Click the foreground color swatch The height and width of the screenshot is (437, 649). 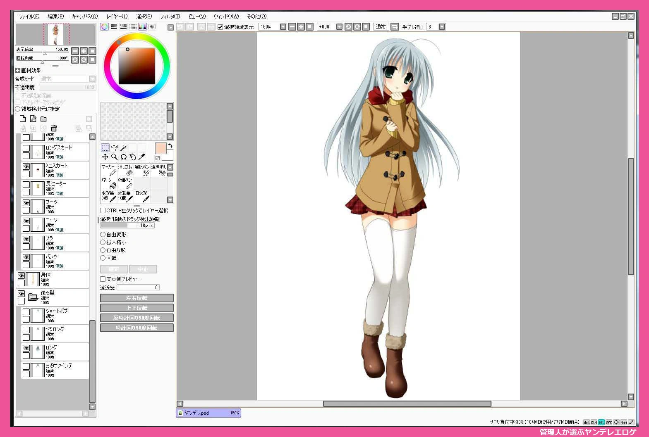(x=160, y=148)
